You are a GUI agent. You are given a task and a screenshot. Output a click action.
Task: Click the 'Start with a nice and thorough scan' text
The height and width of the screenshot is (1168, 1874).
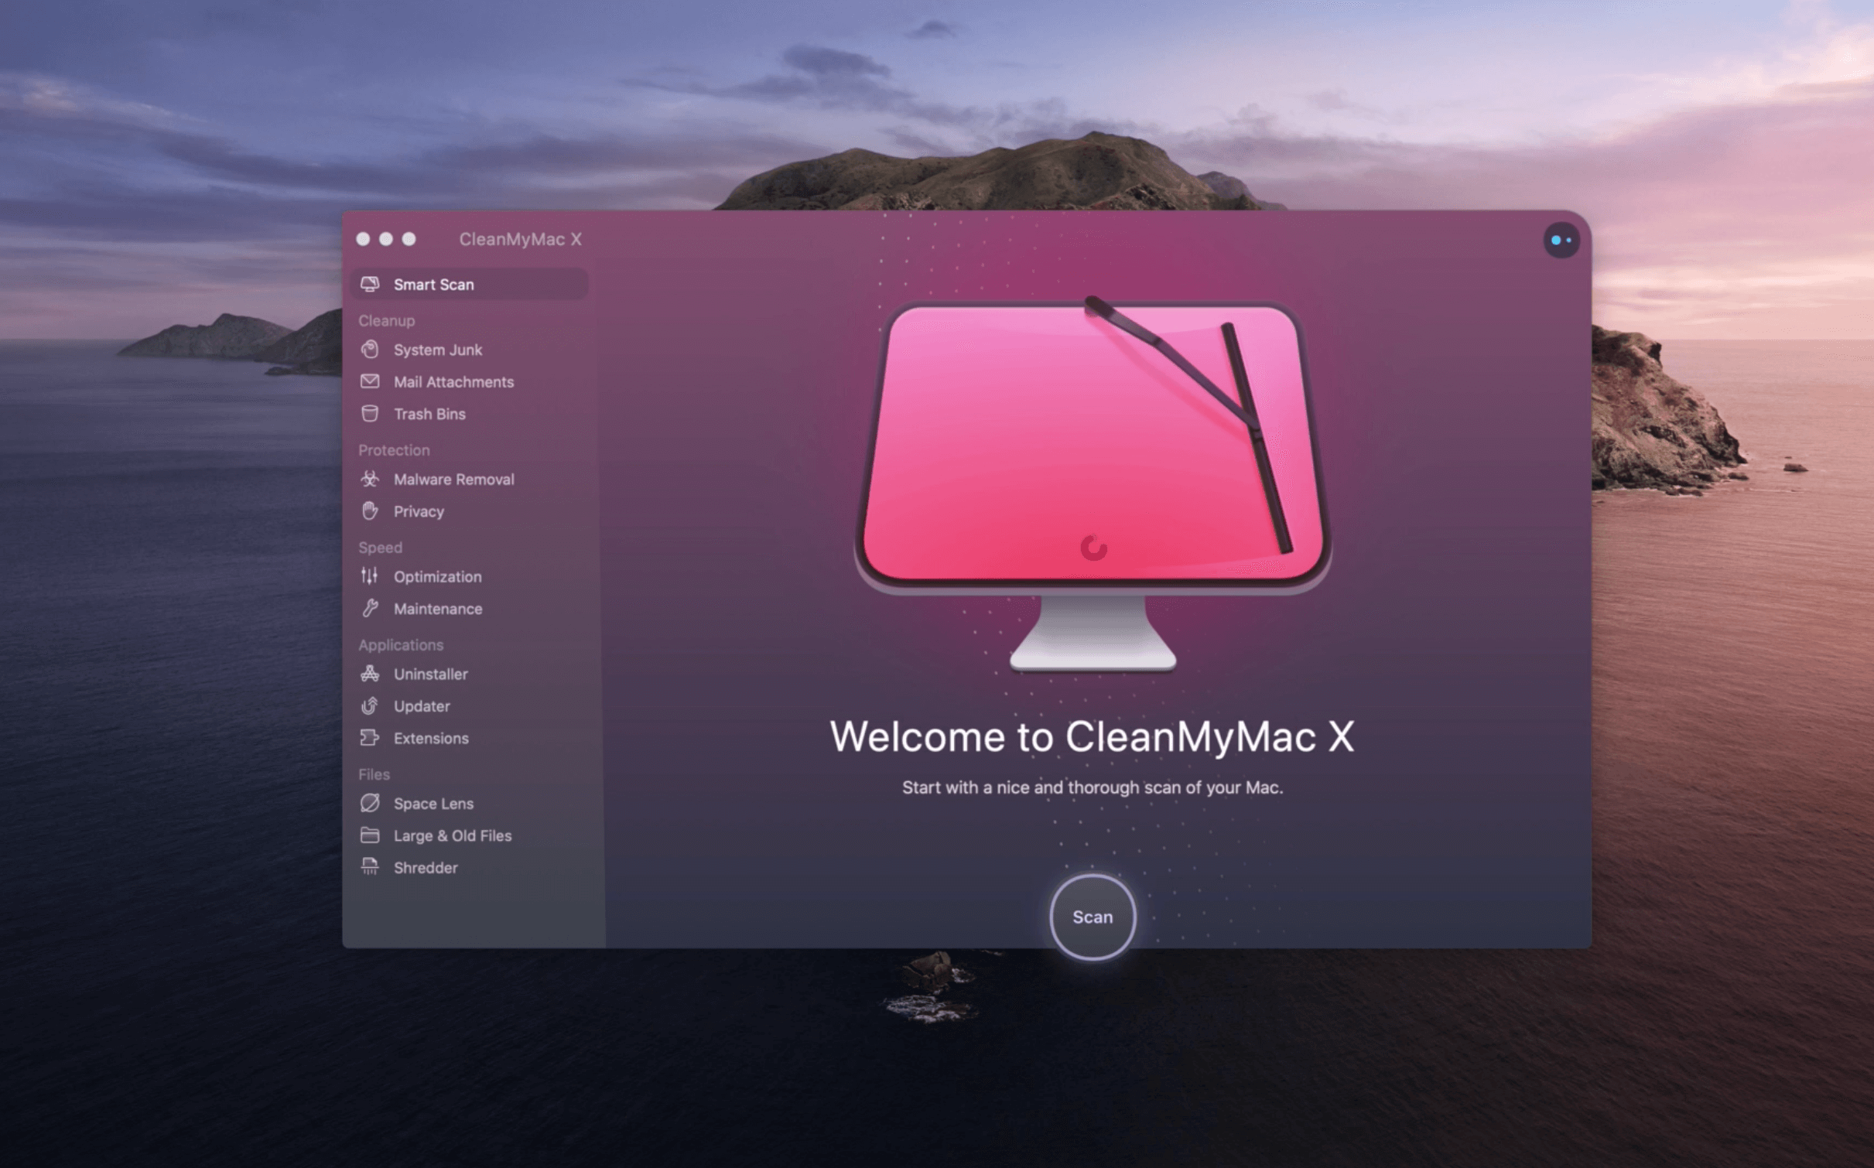point(1093,787)
